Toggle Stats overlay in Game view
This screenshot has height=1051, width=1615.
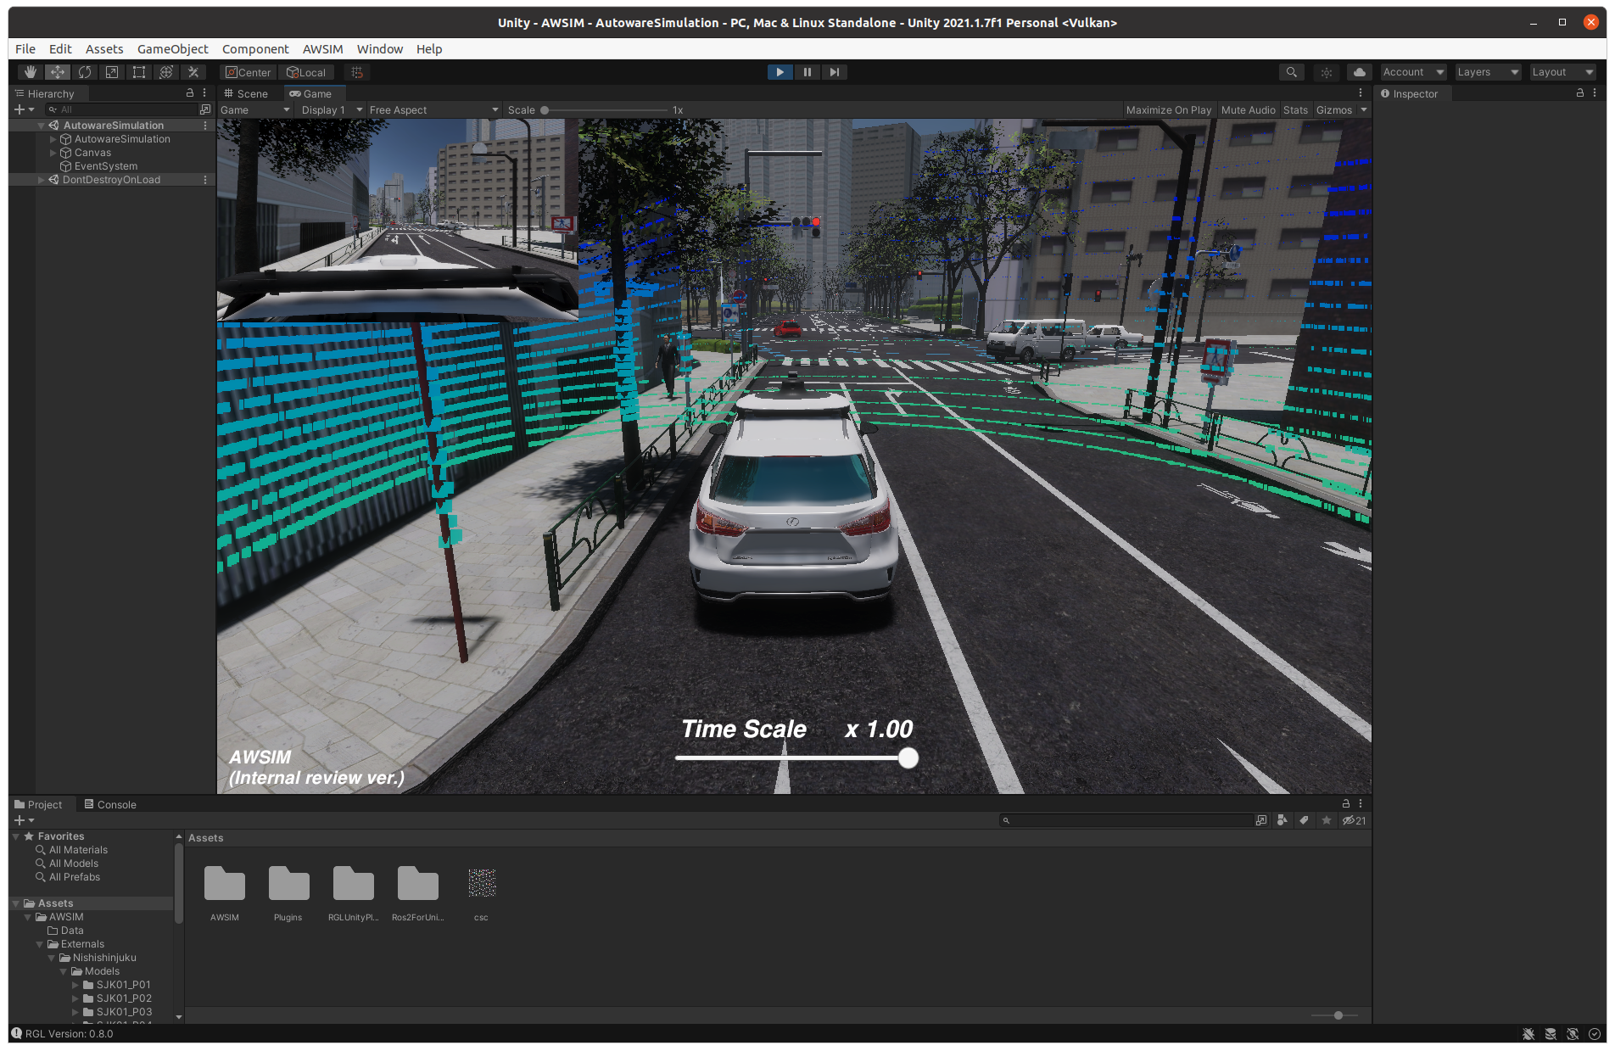1295,109
